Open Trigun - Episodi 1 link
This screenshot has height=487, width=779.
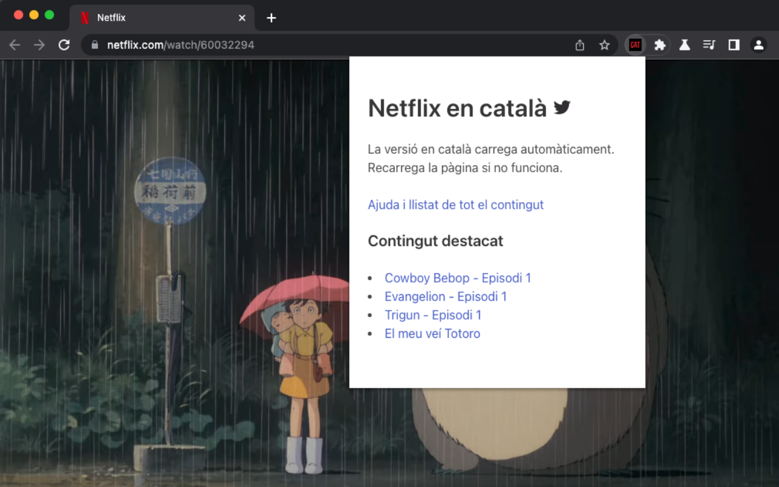(x=433, y=315)
